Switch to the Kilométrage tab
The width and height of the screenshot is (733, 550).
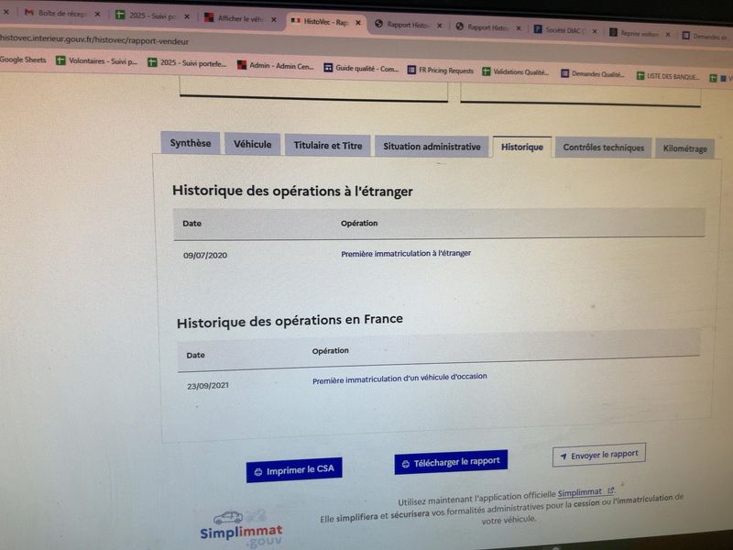[x=684, y=148]
